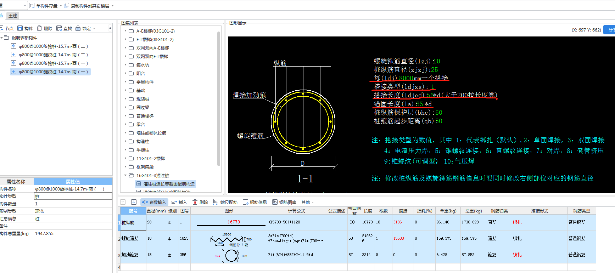
Task: Open the 其他 dropdown in rebar toolbar
Action: 307,202
